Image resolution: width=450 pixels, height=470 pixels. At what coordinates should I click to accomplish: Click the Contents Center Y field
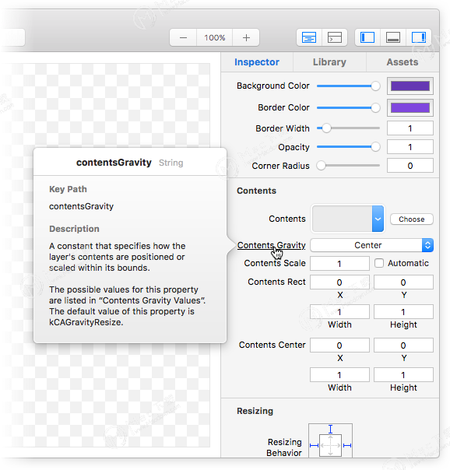[403, 345]
